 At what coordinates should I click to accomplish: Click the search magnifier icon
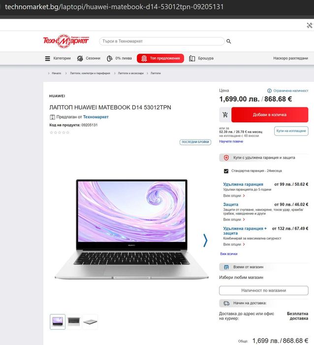pyautogui.click(x=228, y=41)
